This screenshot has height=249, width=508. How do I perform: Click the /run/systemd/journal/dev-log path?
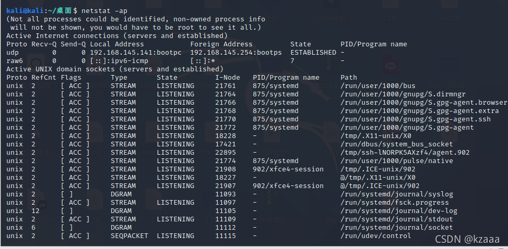(x=398, y=211)
